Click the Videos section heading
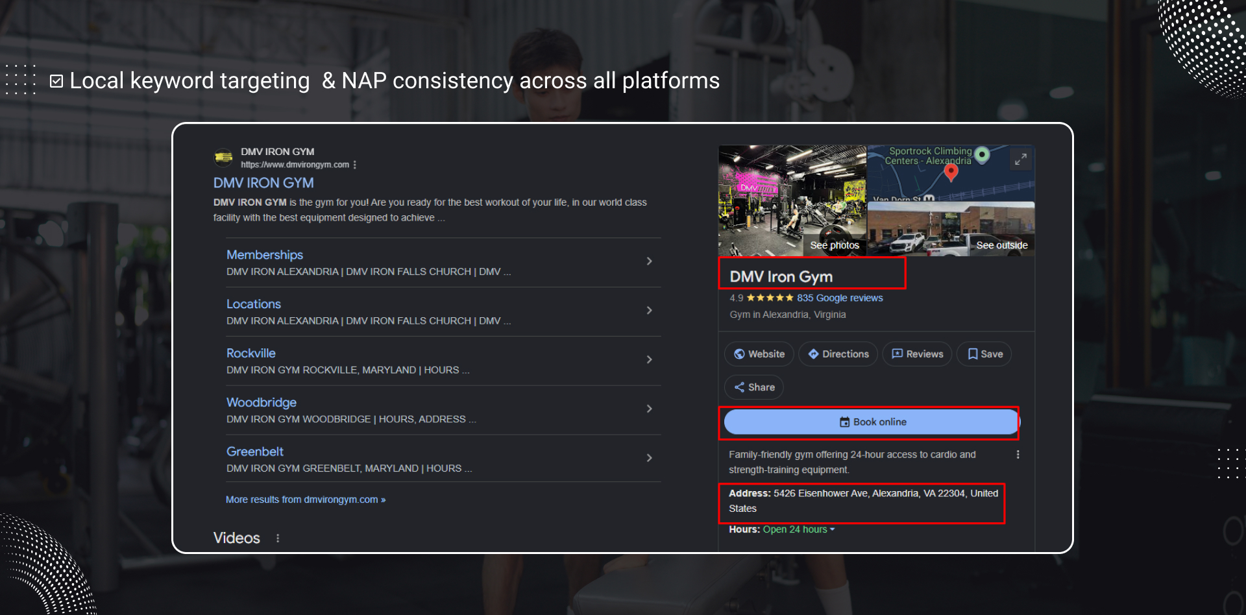1246x615 pixels. tap(237, 538)
